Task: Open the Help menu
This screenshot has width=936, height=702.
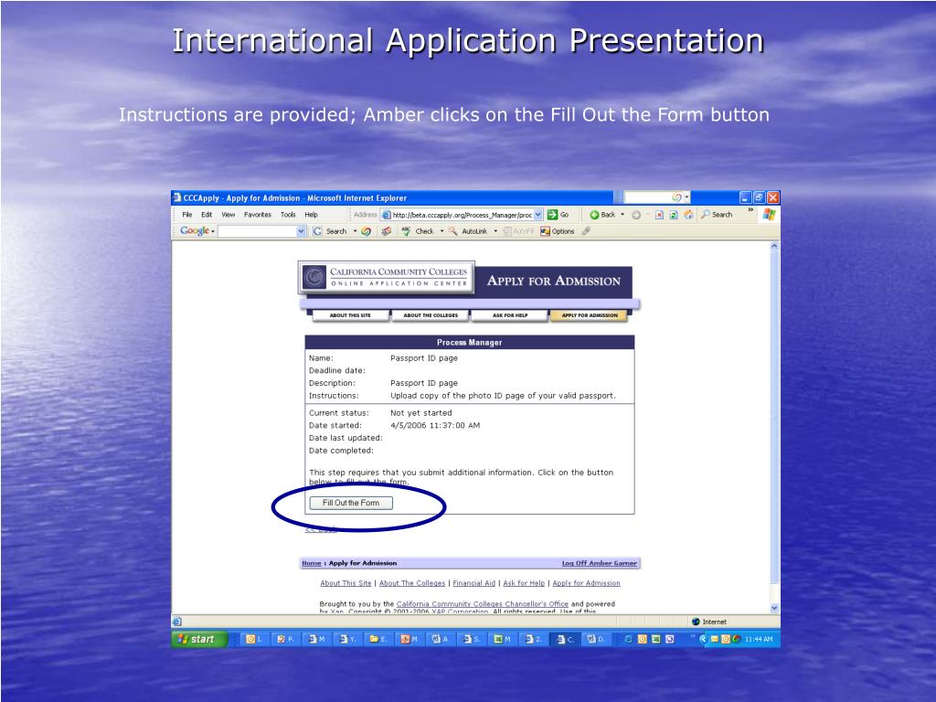Action: tap(311, 215)
